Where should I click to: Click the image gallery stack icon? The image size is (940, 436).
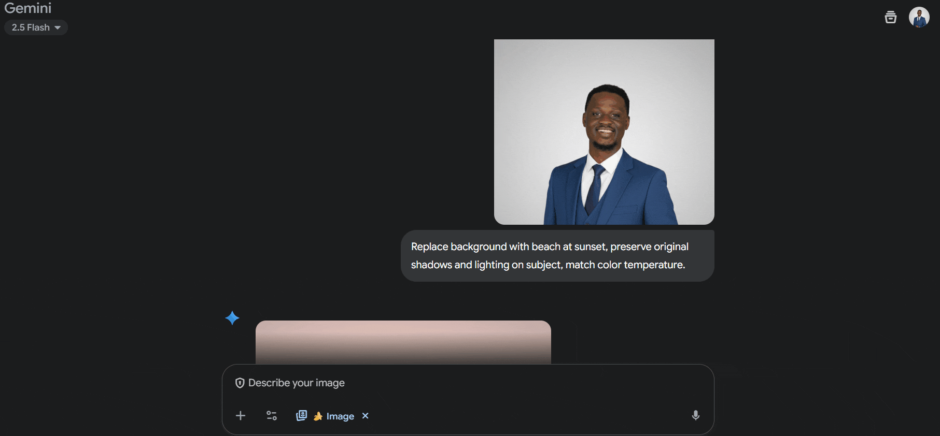pos(301,415)
